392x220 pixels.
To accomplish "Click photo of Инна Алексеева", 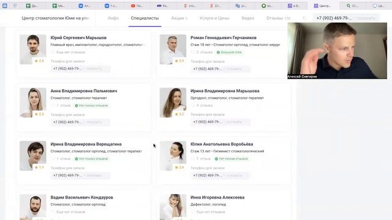I will (x=173, y=207).
